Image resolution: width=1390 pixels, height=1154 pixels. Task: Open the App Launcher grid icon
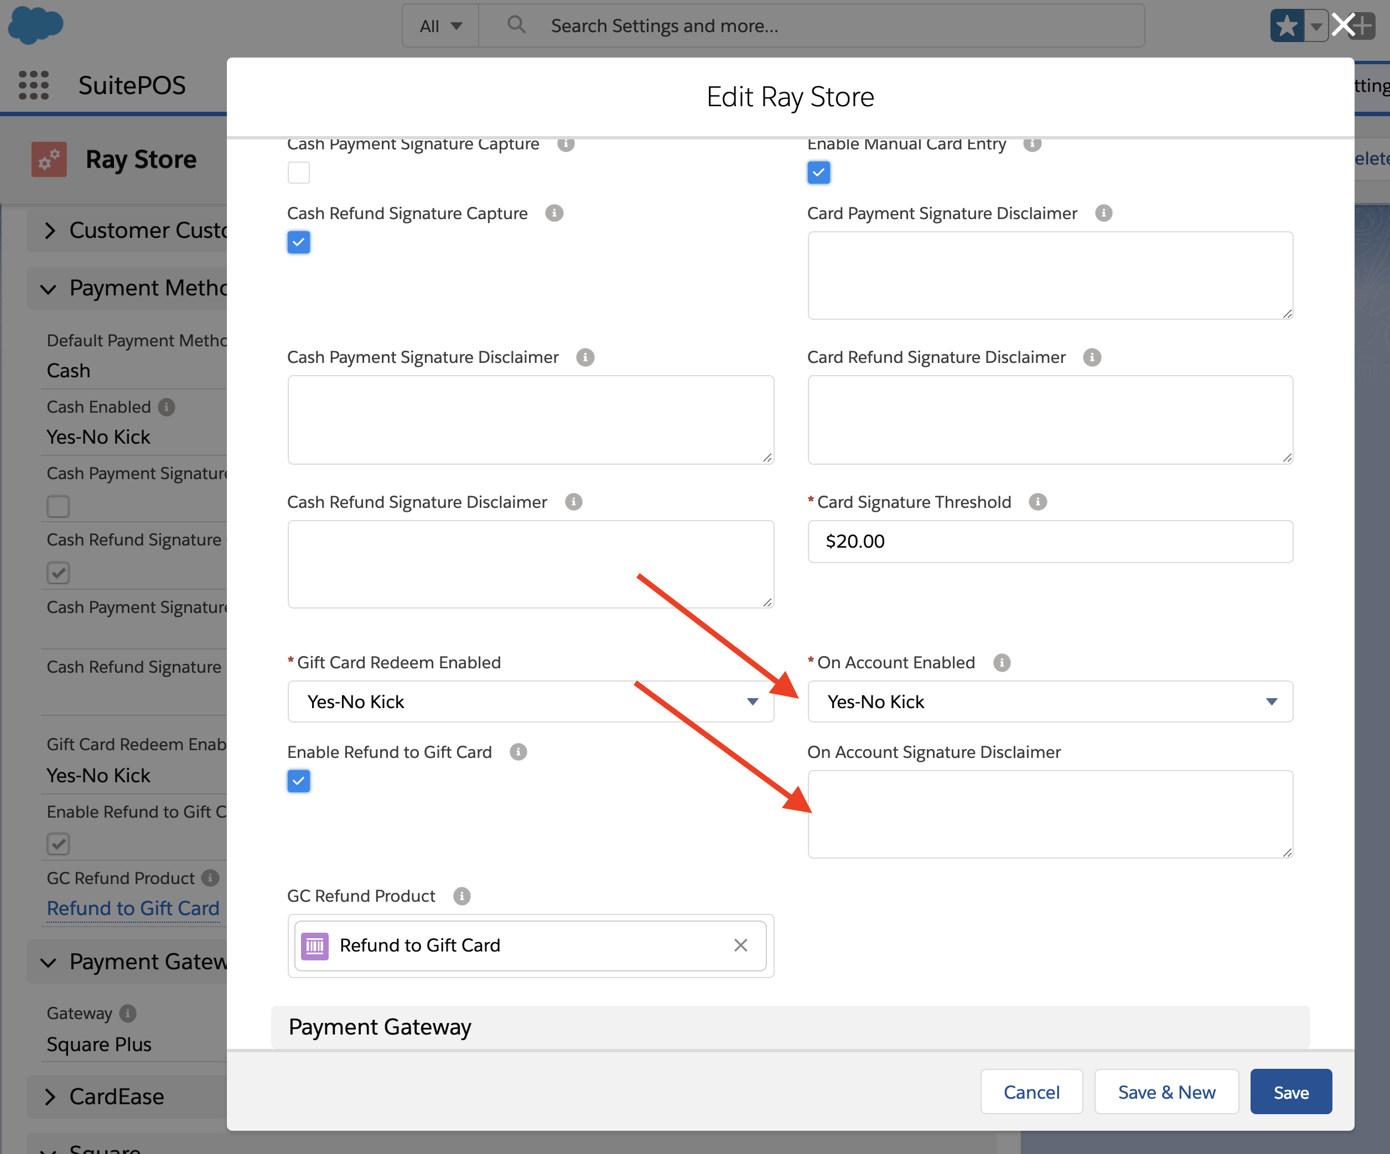[x=34, y=85]
